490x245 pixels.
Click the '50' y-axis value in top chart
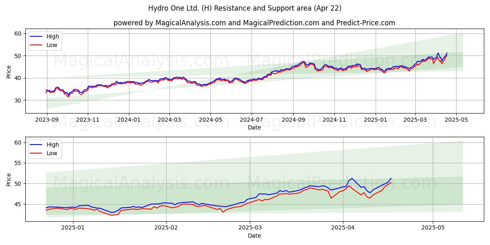pyautogui.click(x=19, y=56)
